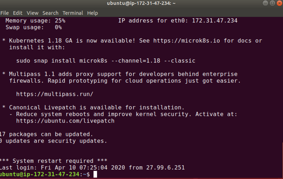The image size is (283, 179).
Task: Open the View menu
Action: pyautogui.click(x=33, y=13)
